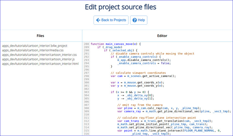
Task: Click the Editor column header
Action: coord(157,36)
